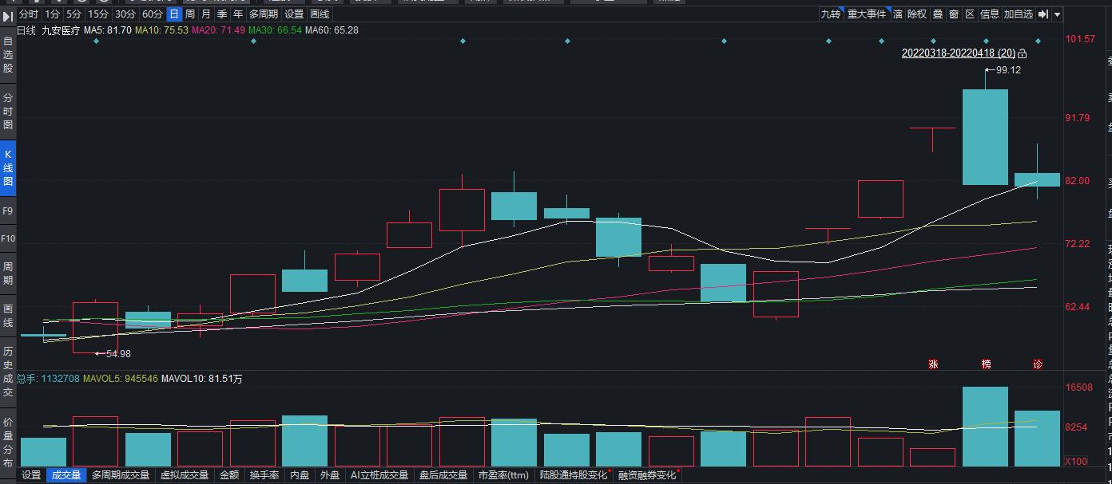Click the red 诊 event marker
This screenshot has height=484, width=1112.
pyautogui.click(x=1038, y=364)
